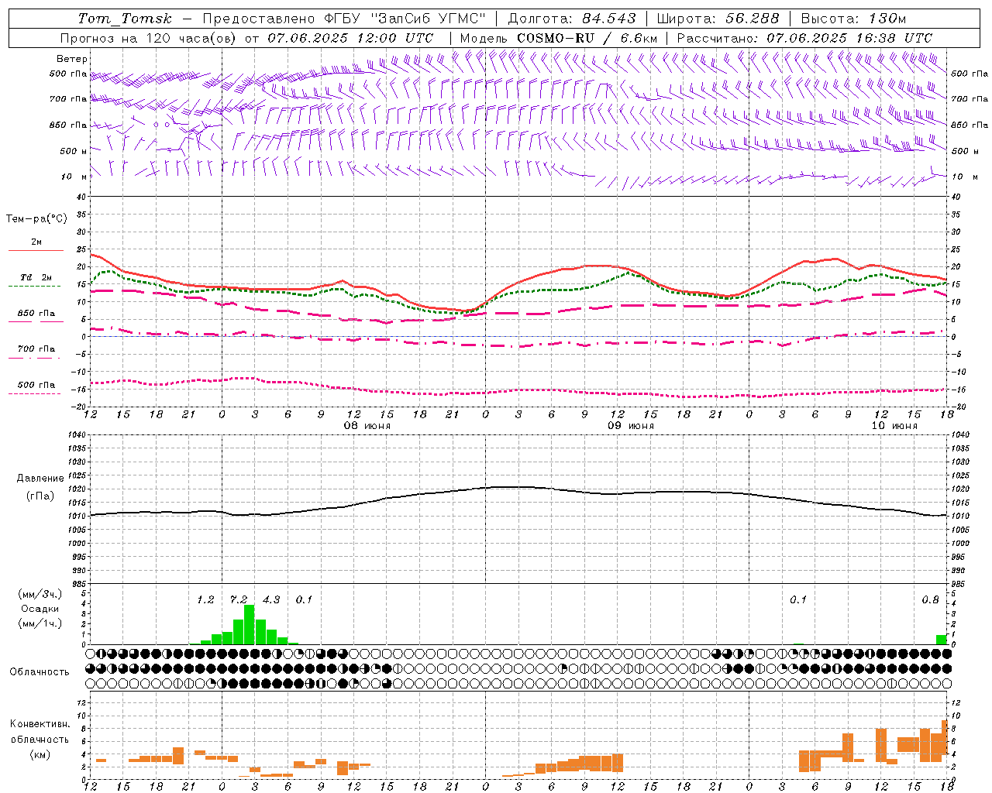Click the 'Модель COSMO-RU / 6.6км' text

pos(558,38)
